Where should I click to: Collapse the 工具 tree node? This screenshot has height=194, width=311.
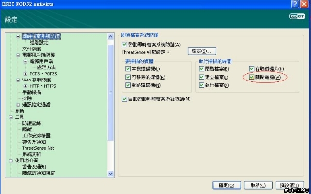[11, 117]
